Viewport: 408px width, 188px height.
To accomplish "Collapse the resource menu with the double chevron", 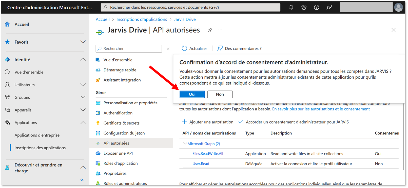I will (x=168, y=49).
